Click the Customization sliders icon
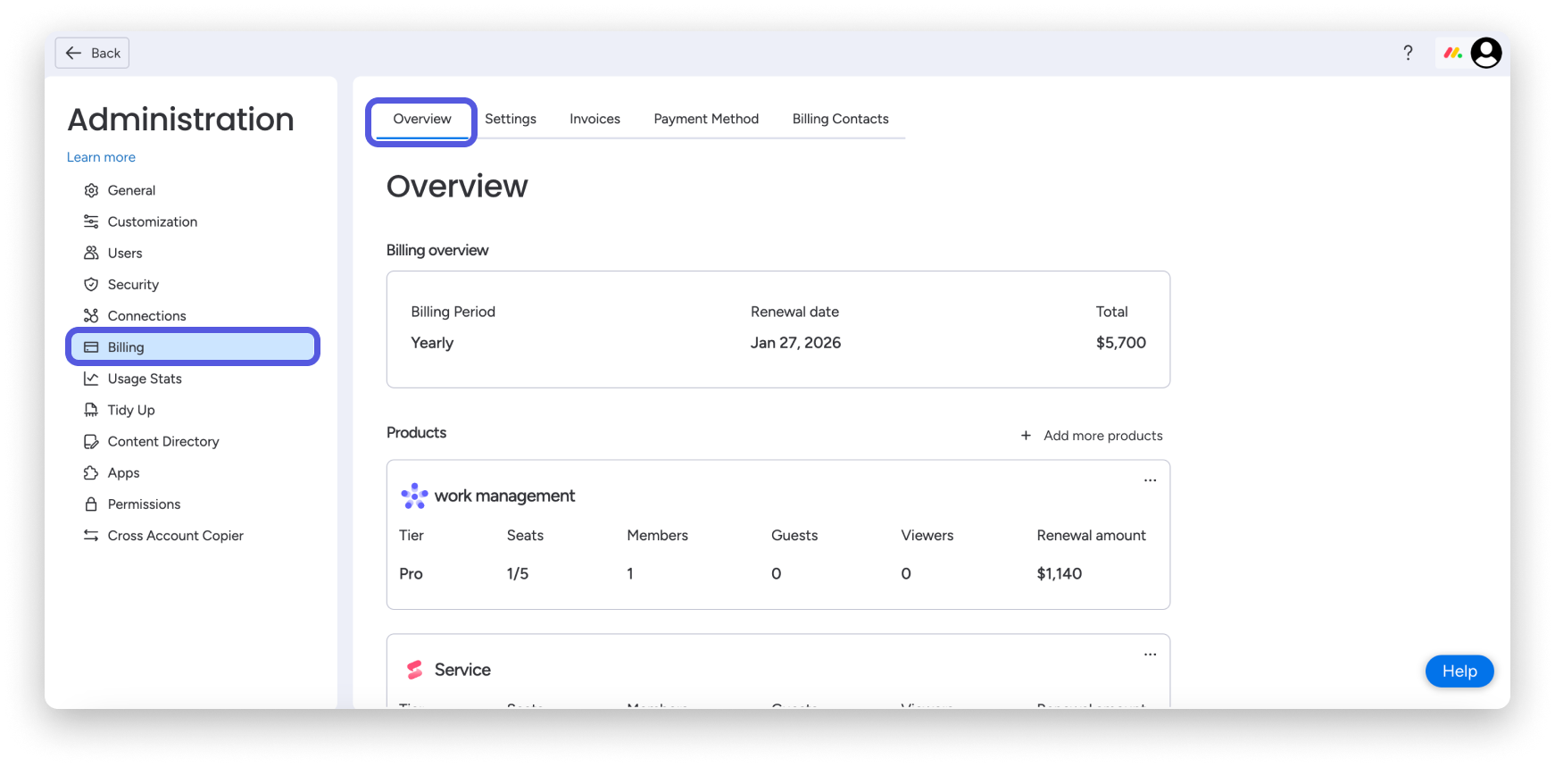The width and height of the screenshot is (1555, 767). coord(91,221)
